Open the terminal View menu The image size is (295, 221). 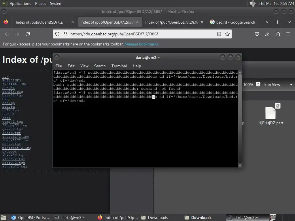point(84,66)
